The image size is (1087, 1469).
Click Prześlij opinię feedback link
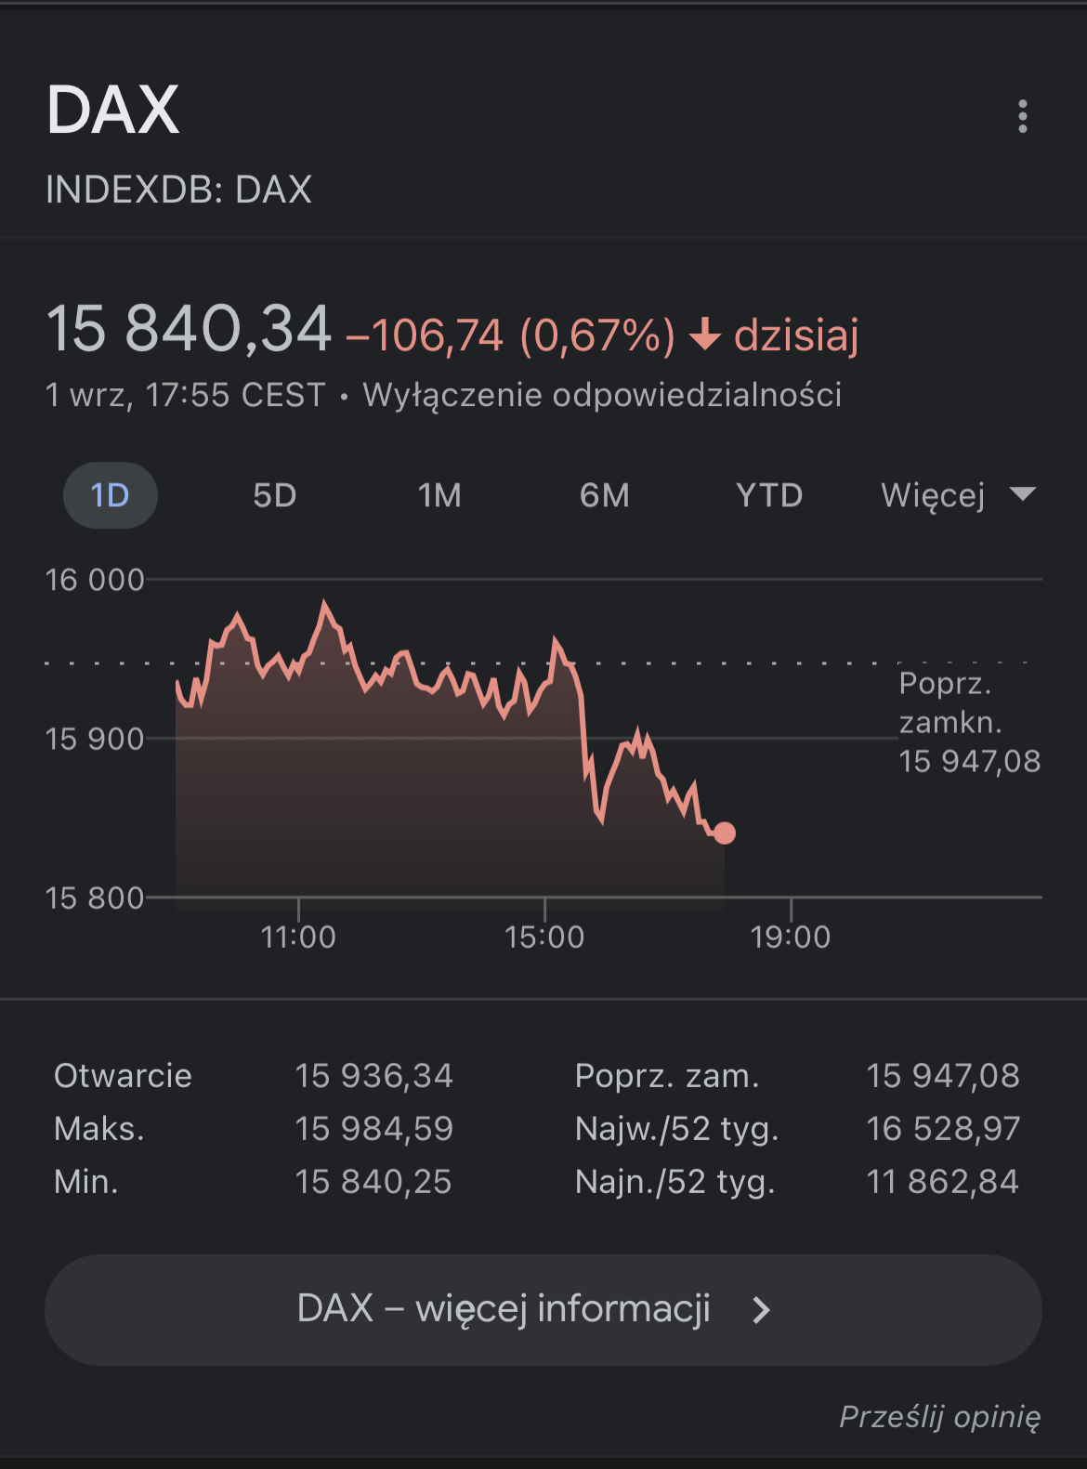coord(939,1416)
